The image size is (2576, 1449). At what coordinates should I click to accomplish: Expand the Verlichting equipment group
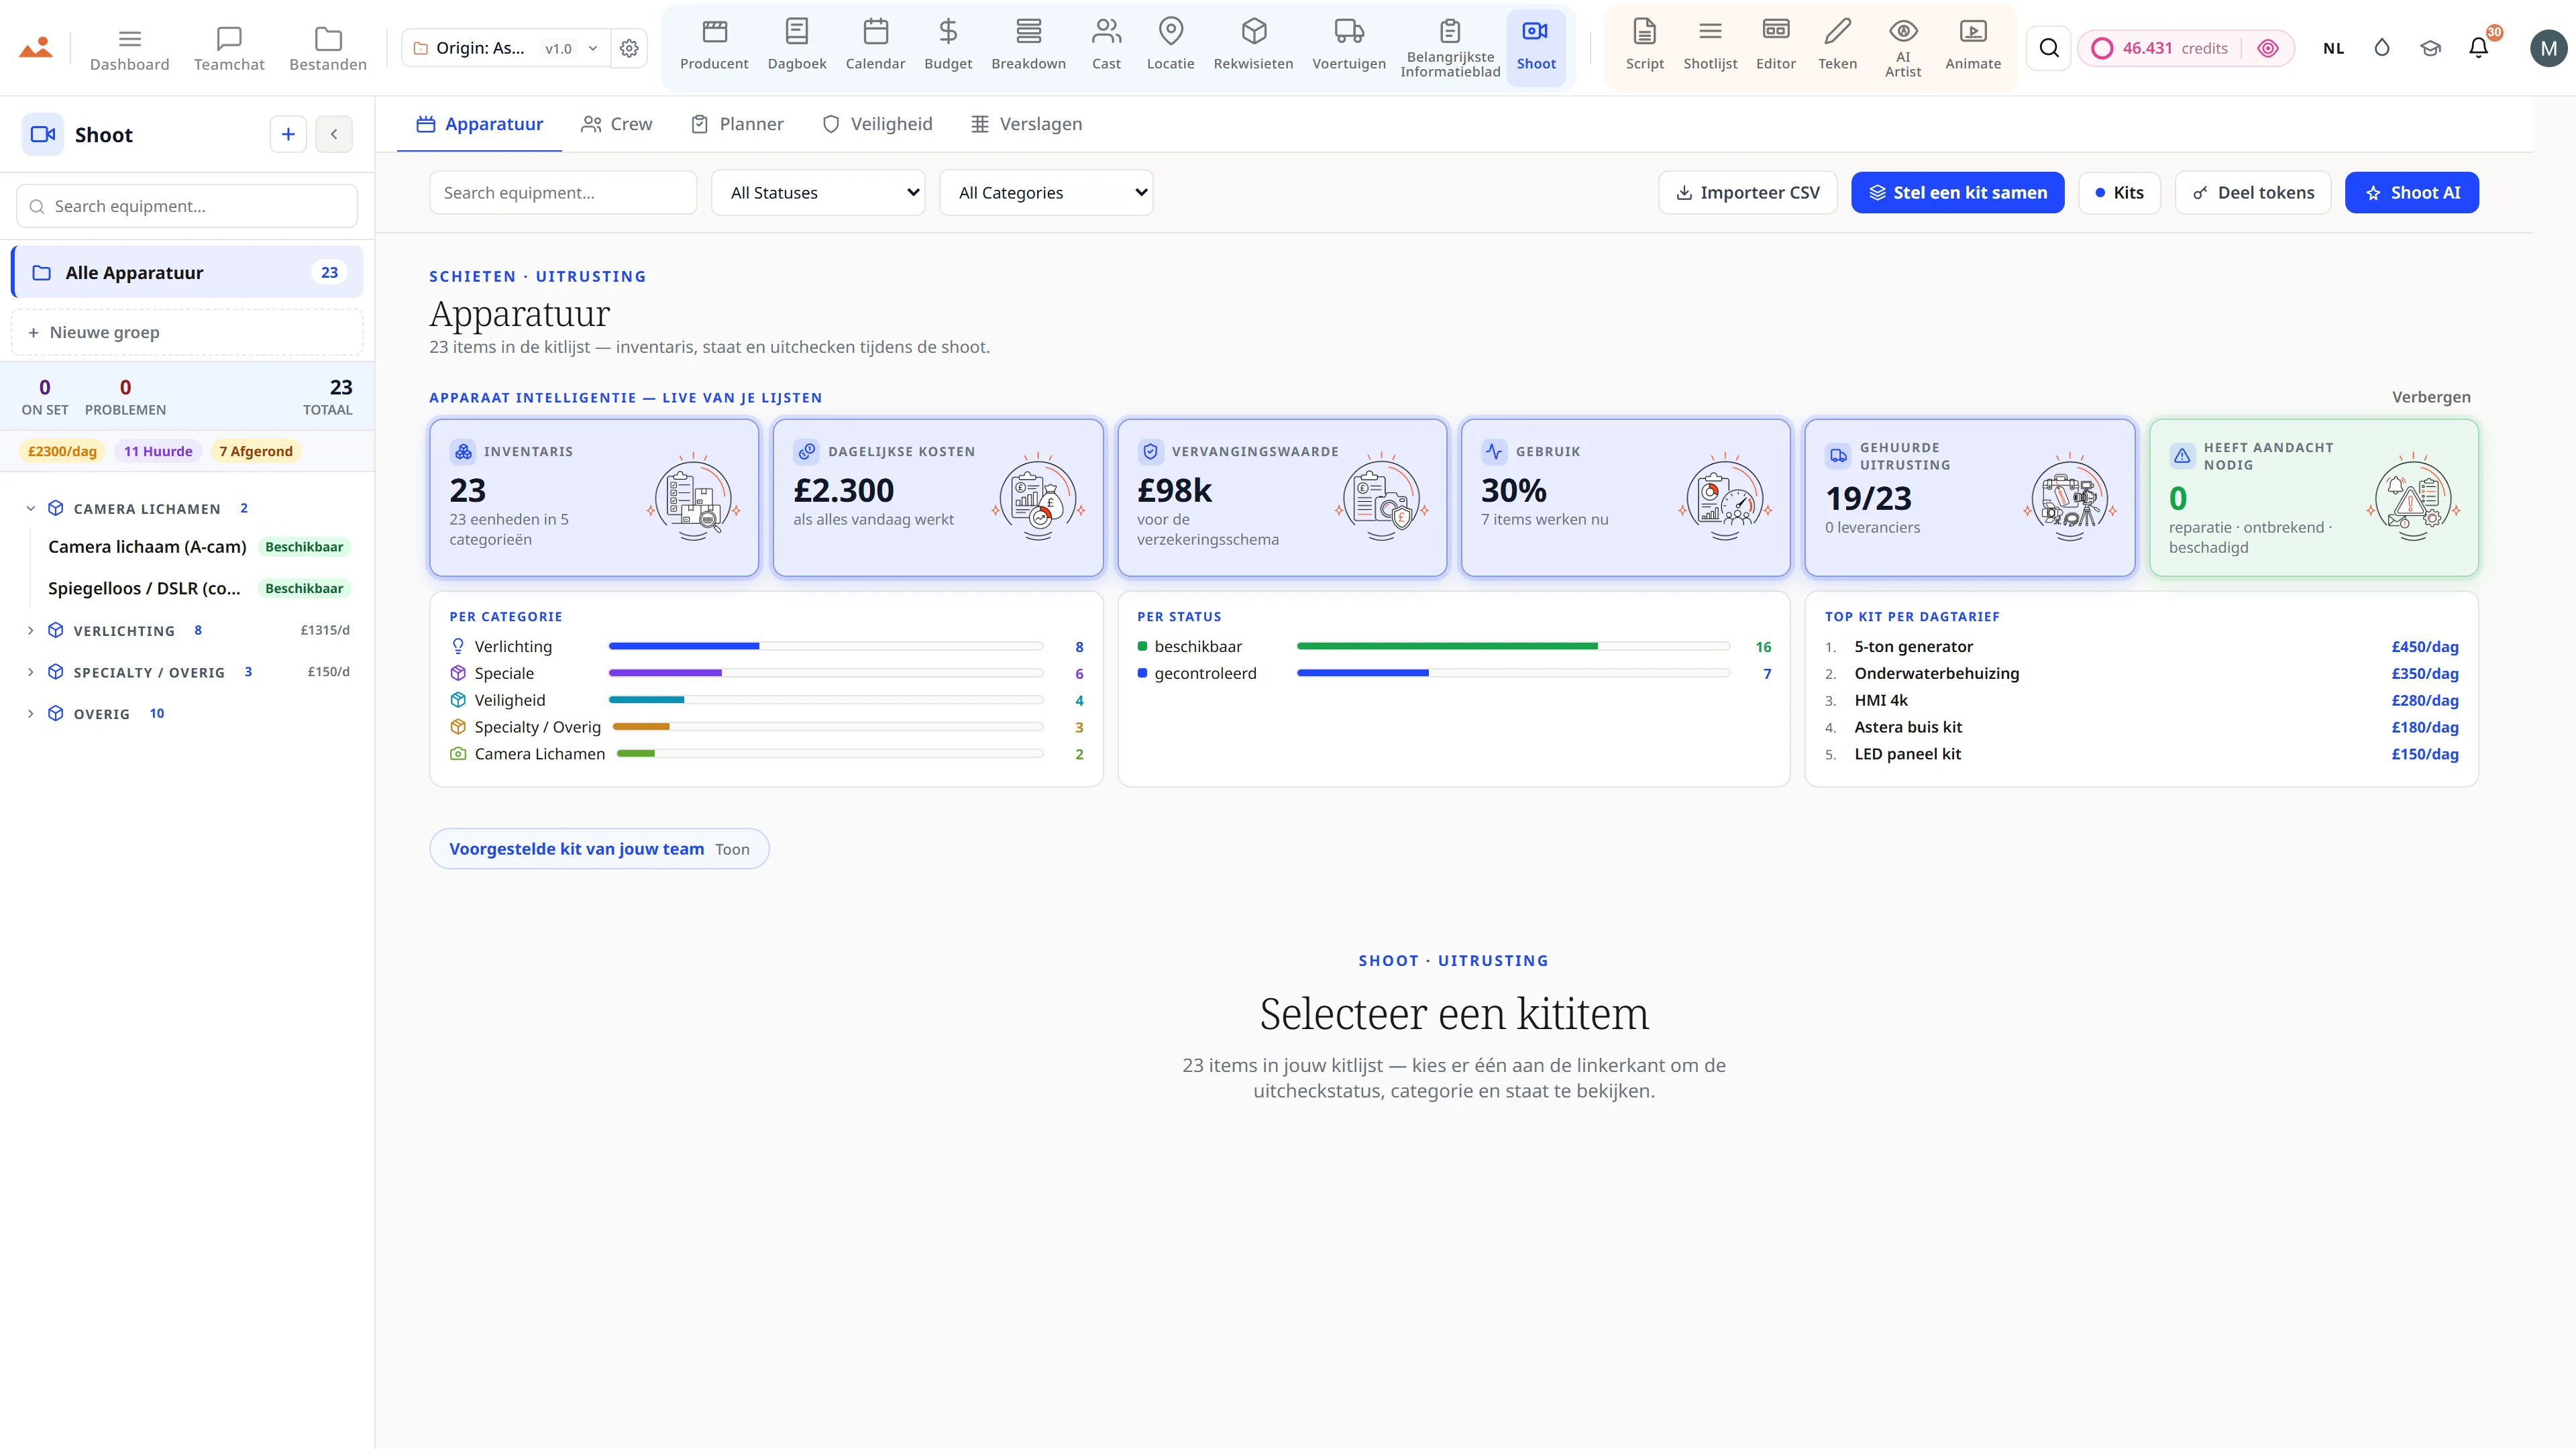point(30,630)
